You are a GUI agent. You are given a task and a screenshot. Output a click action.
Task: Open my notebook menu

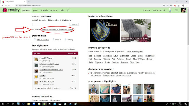(159, 10)
